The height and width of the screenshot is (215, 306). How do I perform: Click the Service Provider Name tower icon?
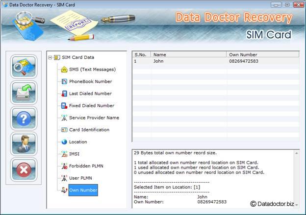coord(64,118)
